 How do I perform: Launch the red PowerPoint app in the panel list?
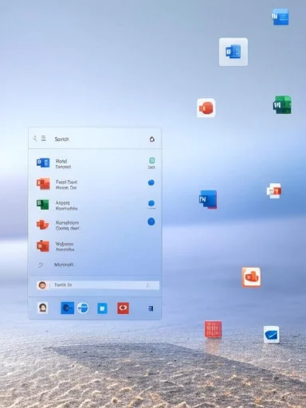(x=43, y=183)
